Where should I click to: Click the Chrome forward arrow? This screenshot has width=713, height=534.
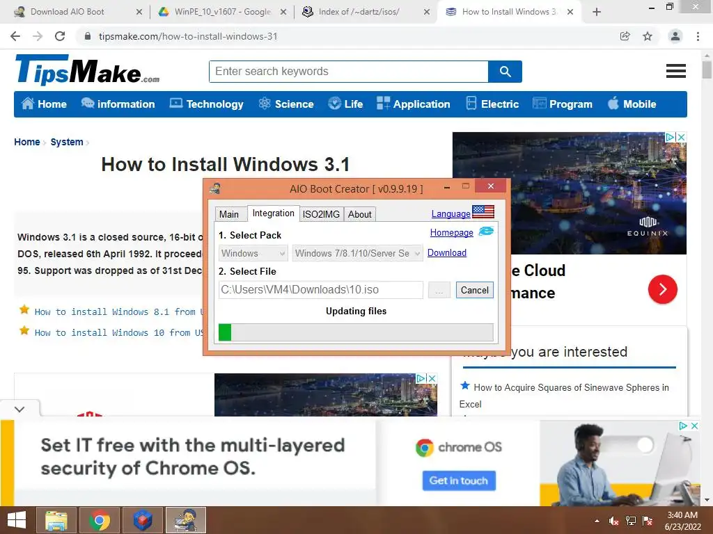[x=38, y=36]
